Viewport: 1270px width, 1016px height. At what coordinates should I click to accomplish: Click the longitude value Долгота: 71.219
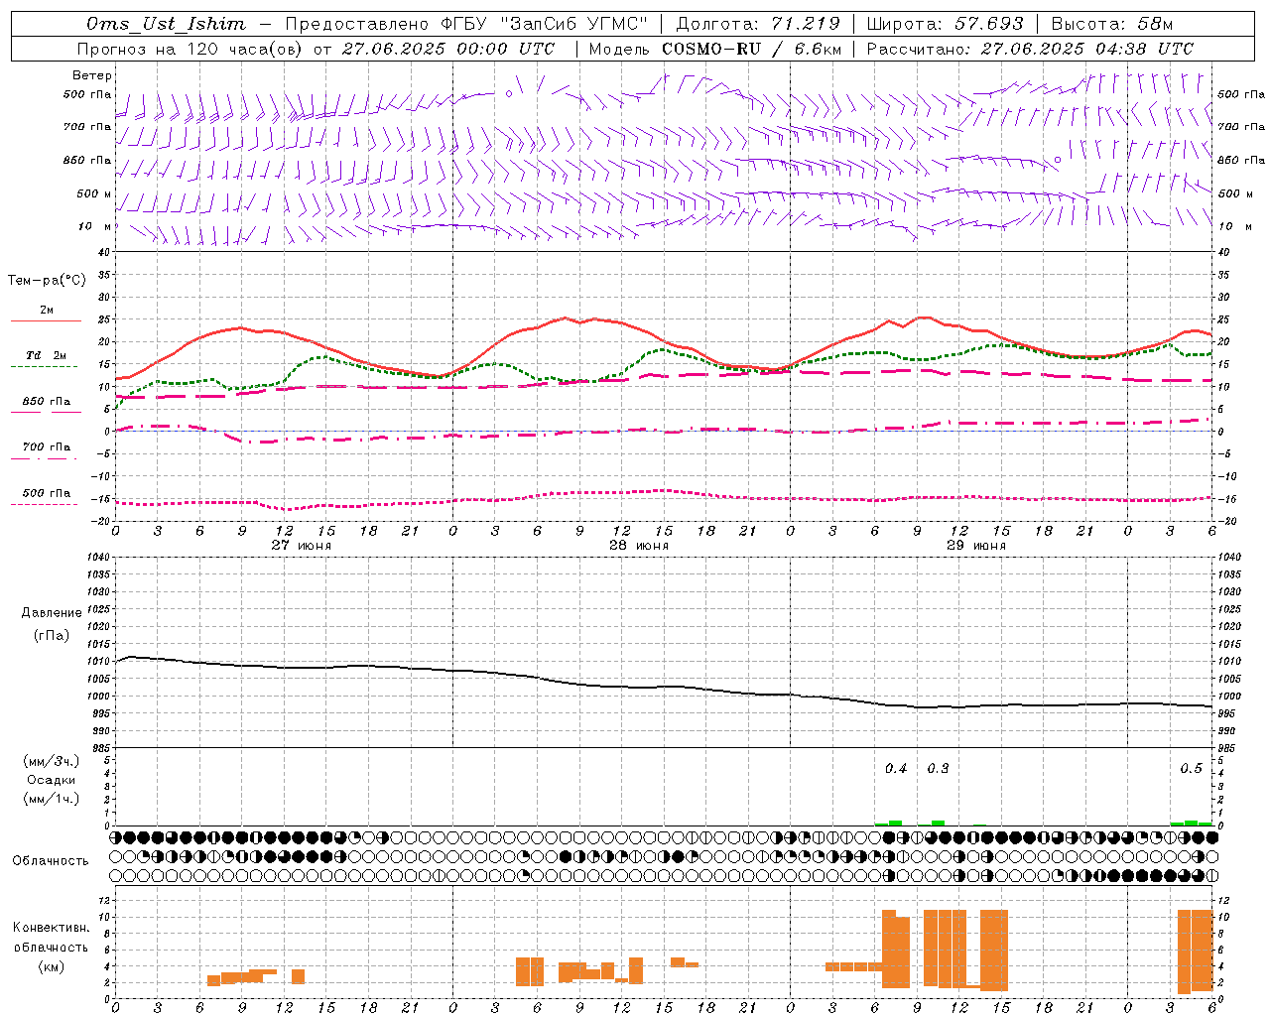(758, 24)
